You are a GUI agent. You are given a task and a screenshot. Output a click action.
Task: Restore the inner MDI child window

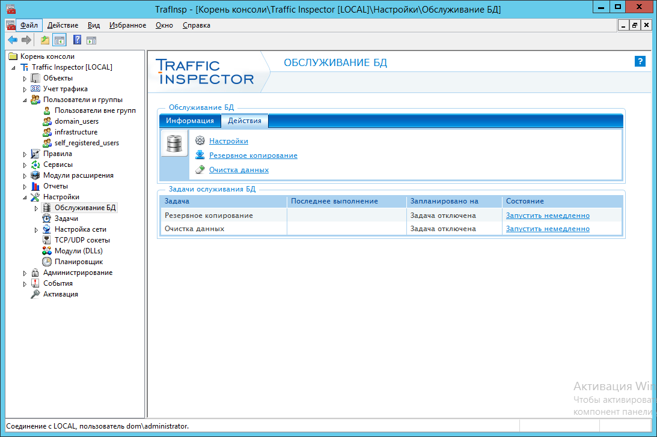click(635, 25)
